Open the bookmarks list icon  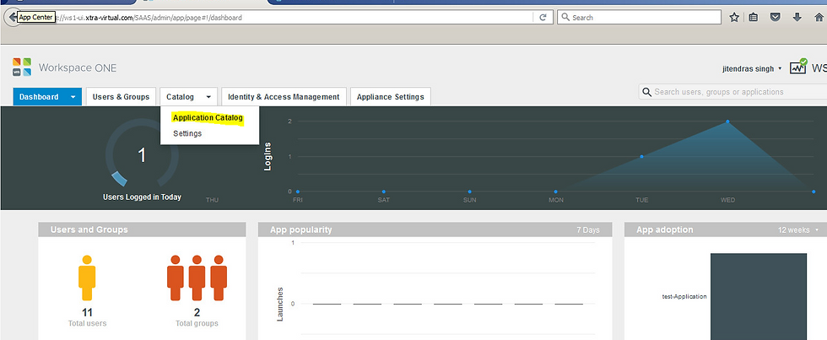[x=754, y=18]
